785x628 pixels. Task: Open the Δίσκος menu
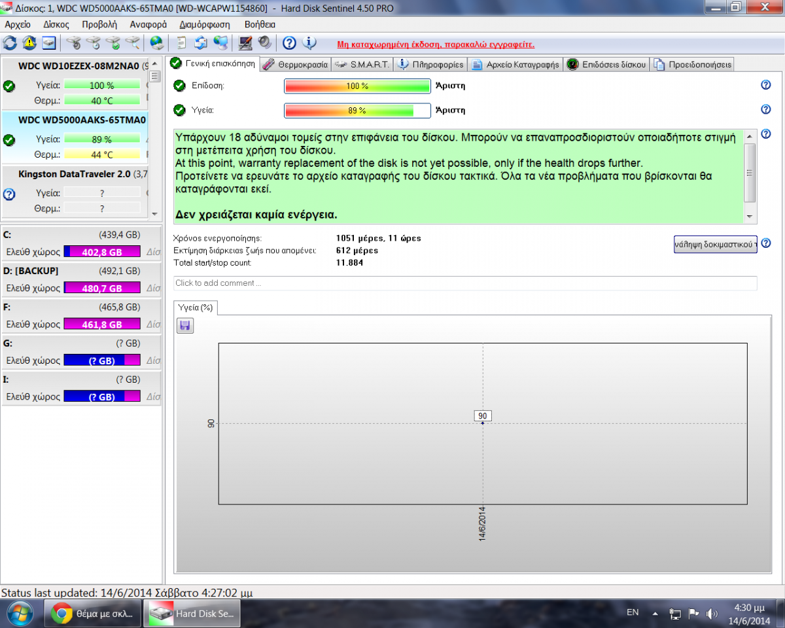[x=56, y=24]
